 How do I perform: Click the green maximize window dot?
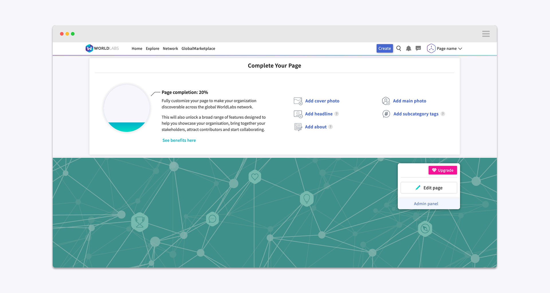tap(73, 34)
